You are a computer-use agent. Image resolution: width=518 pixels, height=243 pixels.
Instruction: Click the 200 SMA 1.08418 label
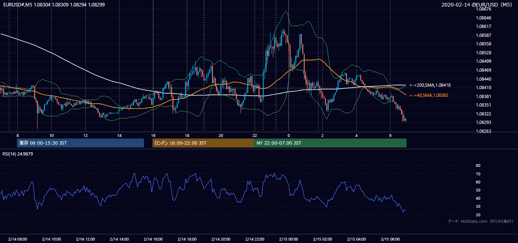point(430,85)
